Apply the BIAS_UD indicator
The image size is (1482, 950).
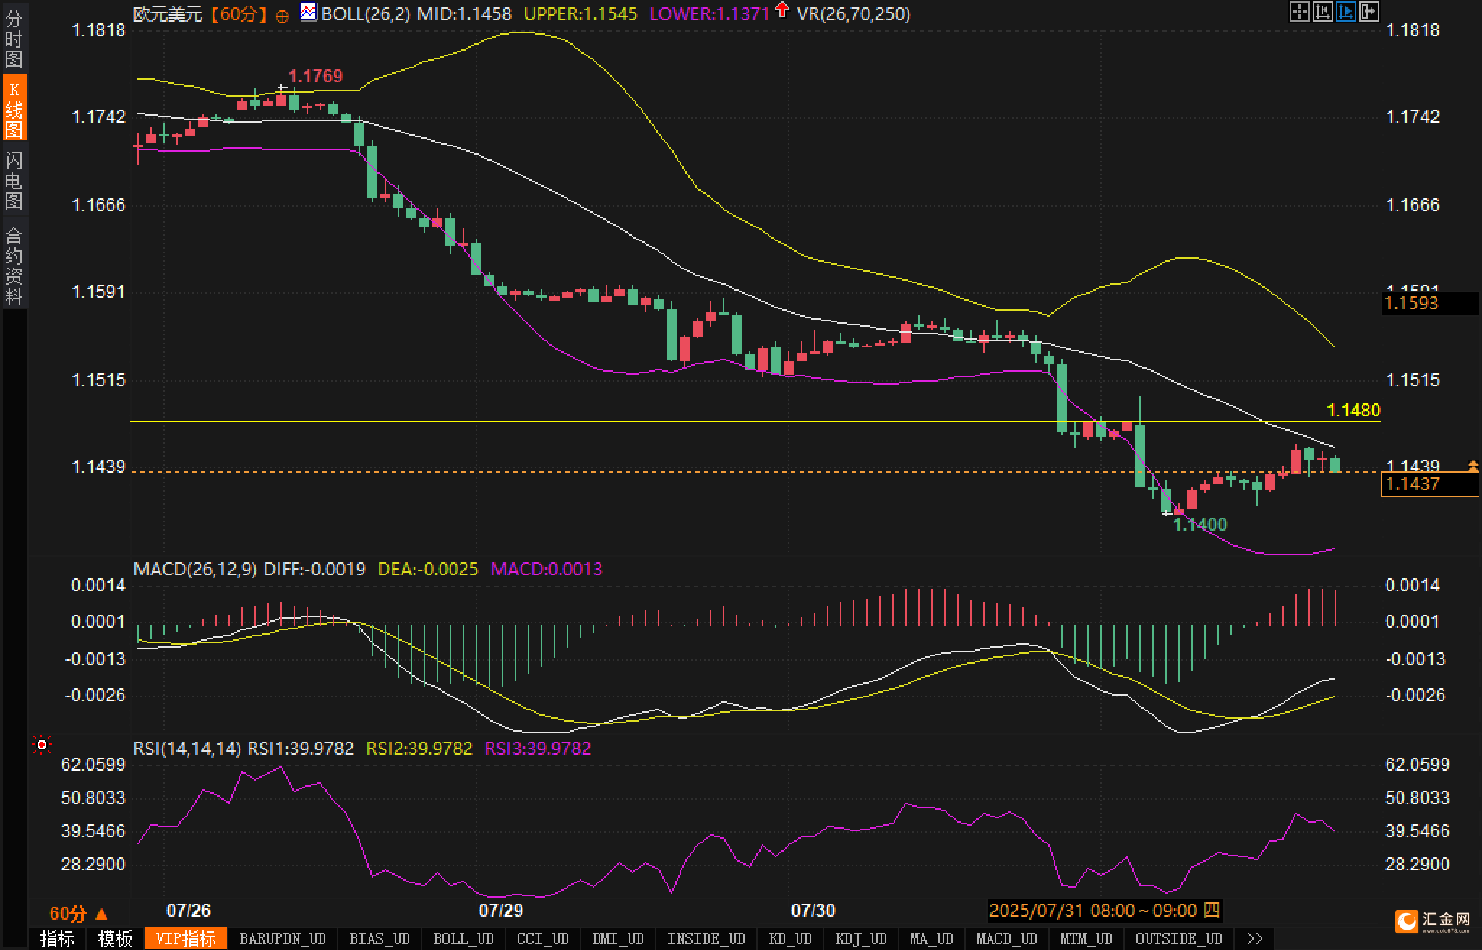(380, 938)
